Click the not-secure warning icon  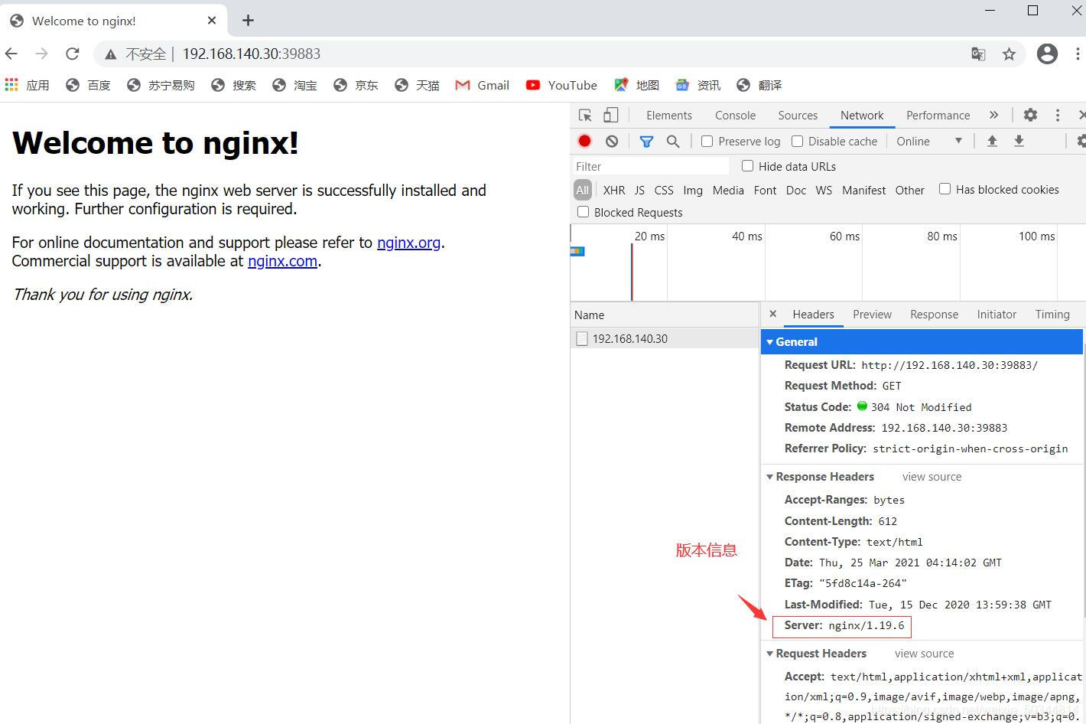111,54
